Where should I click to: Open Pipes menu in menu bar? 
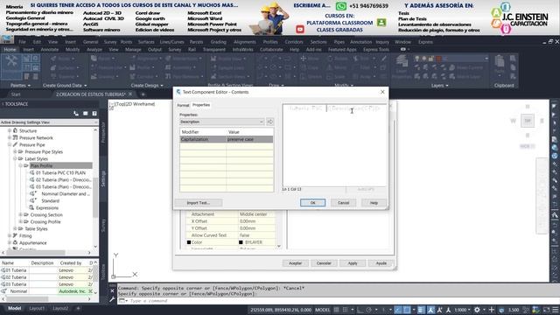[339, 42]
